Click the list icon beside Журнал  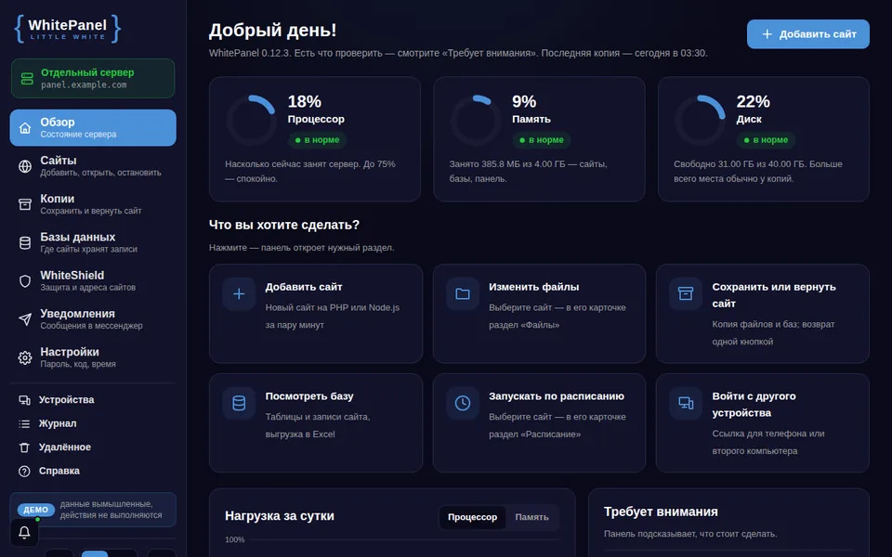[x=24, y=424]
